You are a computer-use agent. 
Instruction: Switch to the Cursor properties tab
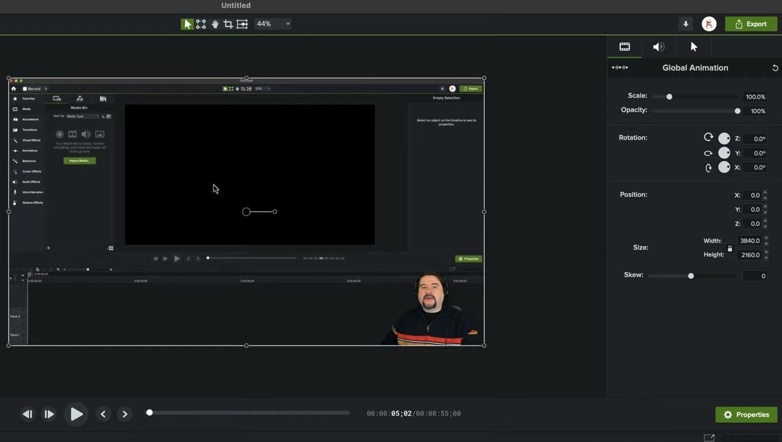(x=693, y=46)
